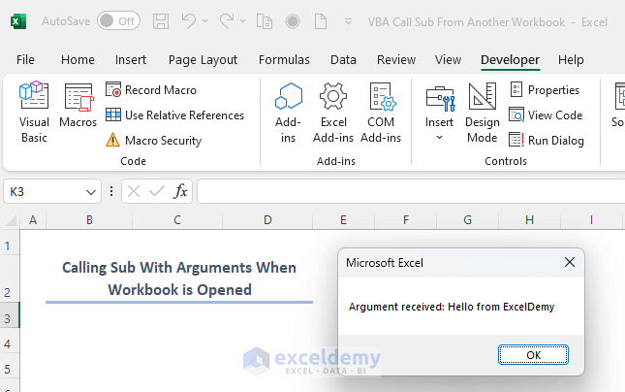Switch to the Page Layout tab
This screenshot has width=625, height=392.
(x=203, y=60)
